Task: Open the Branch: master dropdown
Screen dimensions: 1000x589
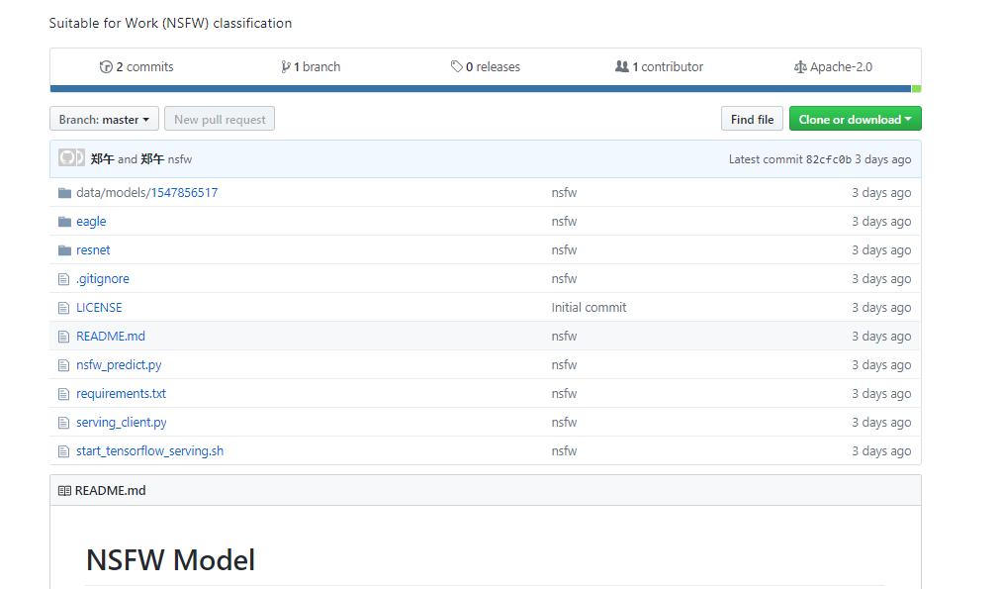Action: click(104, 119)
